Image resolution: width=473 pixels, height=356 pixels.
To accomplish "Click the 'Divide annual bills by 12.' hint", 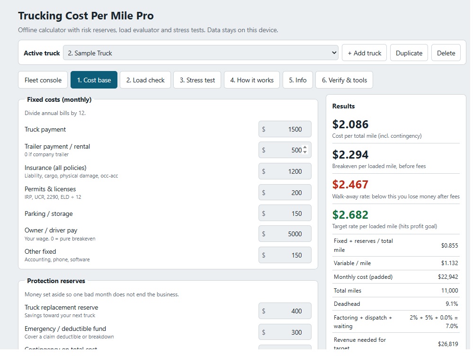I will pos(55,113).
